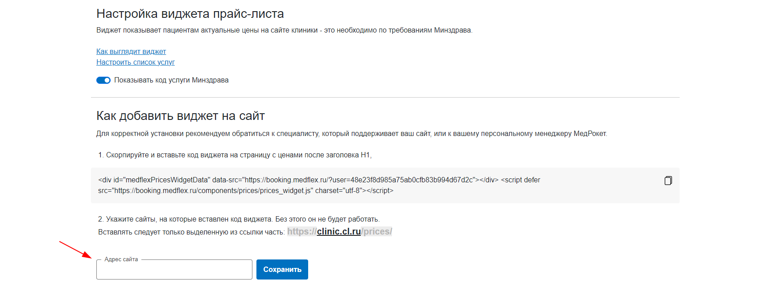Image resolution: width=784 pixels, height=292 pixels.
Task: Copy the widget code with clipboard icon
Action: (x=668, y=181)
